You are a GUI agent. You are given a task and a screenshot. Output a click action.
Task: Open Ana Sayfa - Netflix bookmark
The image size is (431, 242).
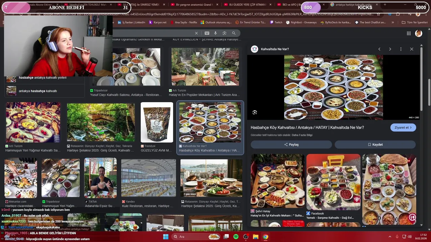183,23
